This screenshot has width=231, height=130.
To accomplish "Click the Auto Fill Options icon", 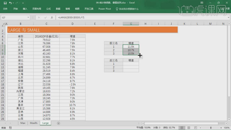I will [141, 57].
